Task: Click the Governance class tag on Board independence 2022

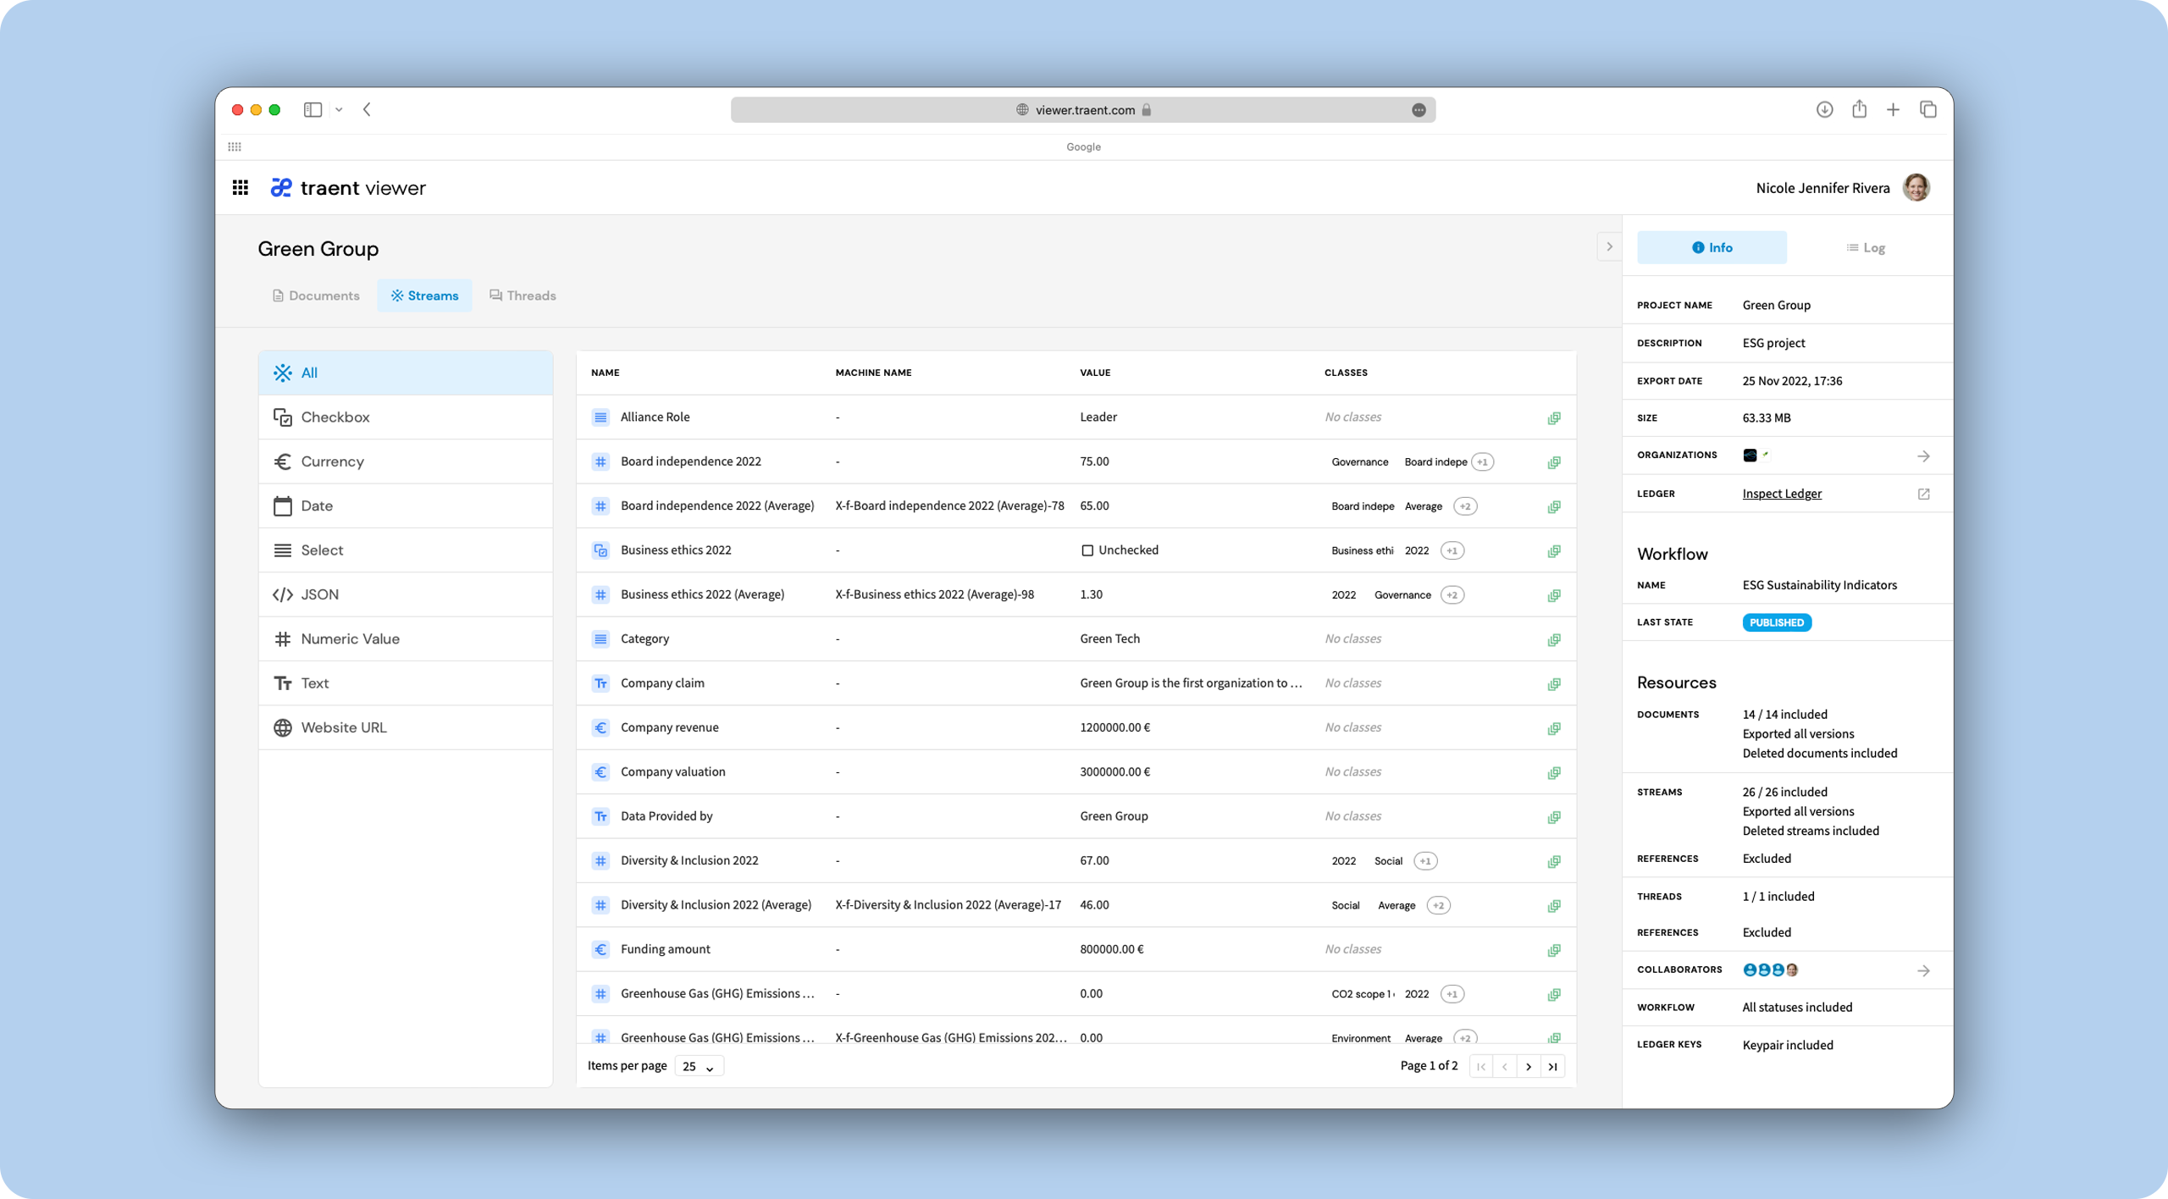Action: click(1359, 462)
